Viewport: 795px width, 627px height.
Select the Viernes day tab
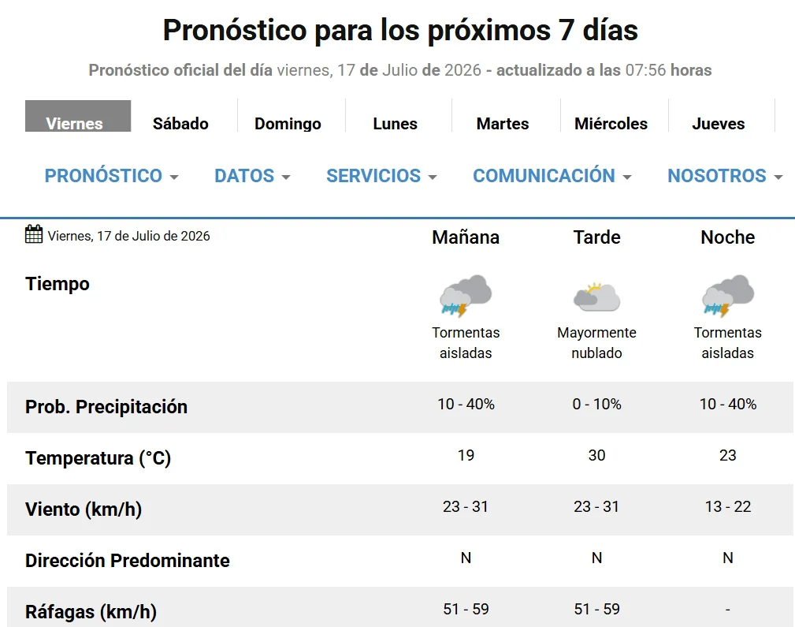click(x=78, y=116)
